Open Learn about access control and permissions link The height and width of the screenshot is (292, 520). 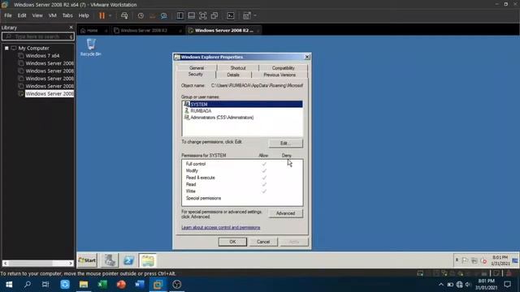point(221,228)
